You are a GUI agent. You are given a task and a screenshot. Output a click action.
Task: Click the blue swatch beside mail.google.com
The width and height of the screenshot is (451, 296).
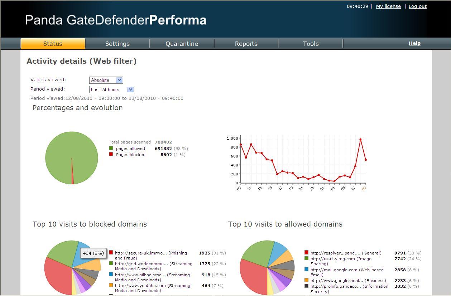307,270
